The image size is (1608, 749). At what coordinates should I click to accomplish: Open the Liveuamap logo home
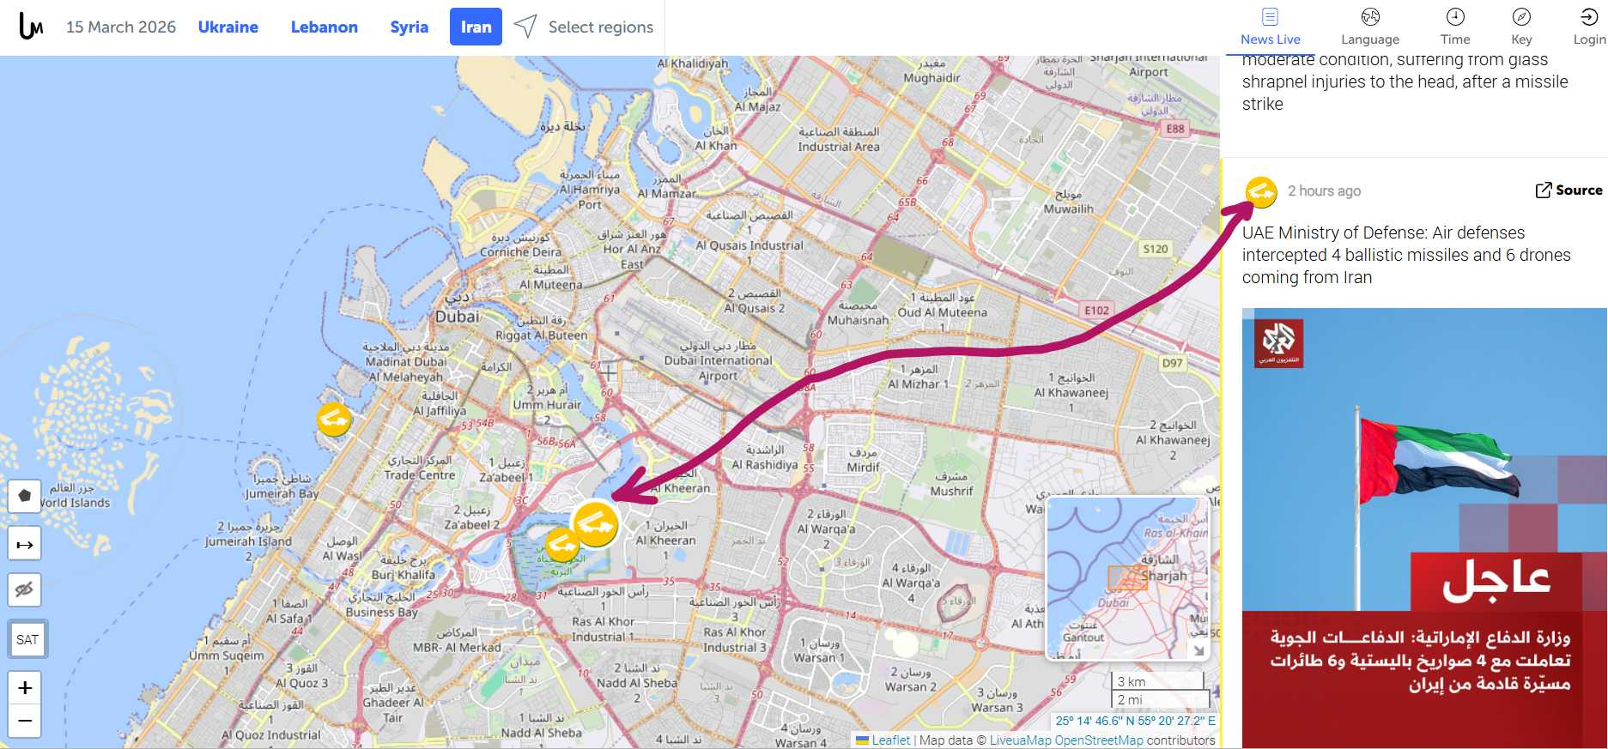[x=31, y=27]
